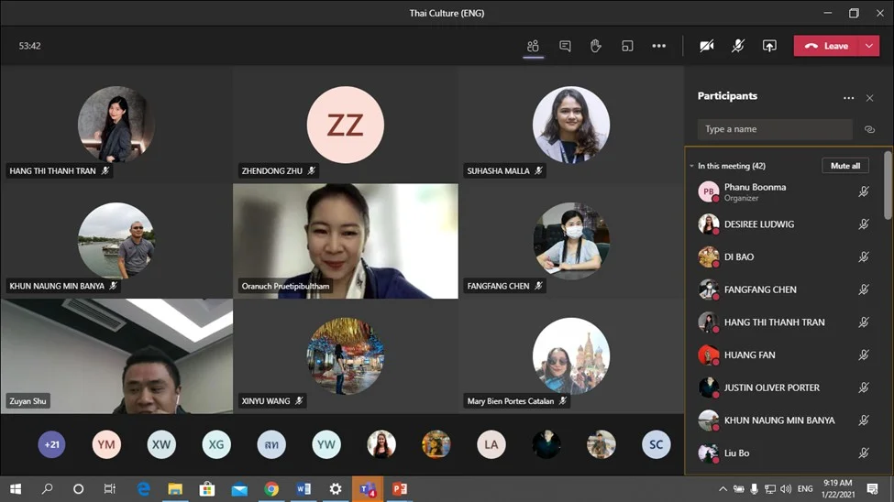Click the Mute all button

click(844, 166)
